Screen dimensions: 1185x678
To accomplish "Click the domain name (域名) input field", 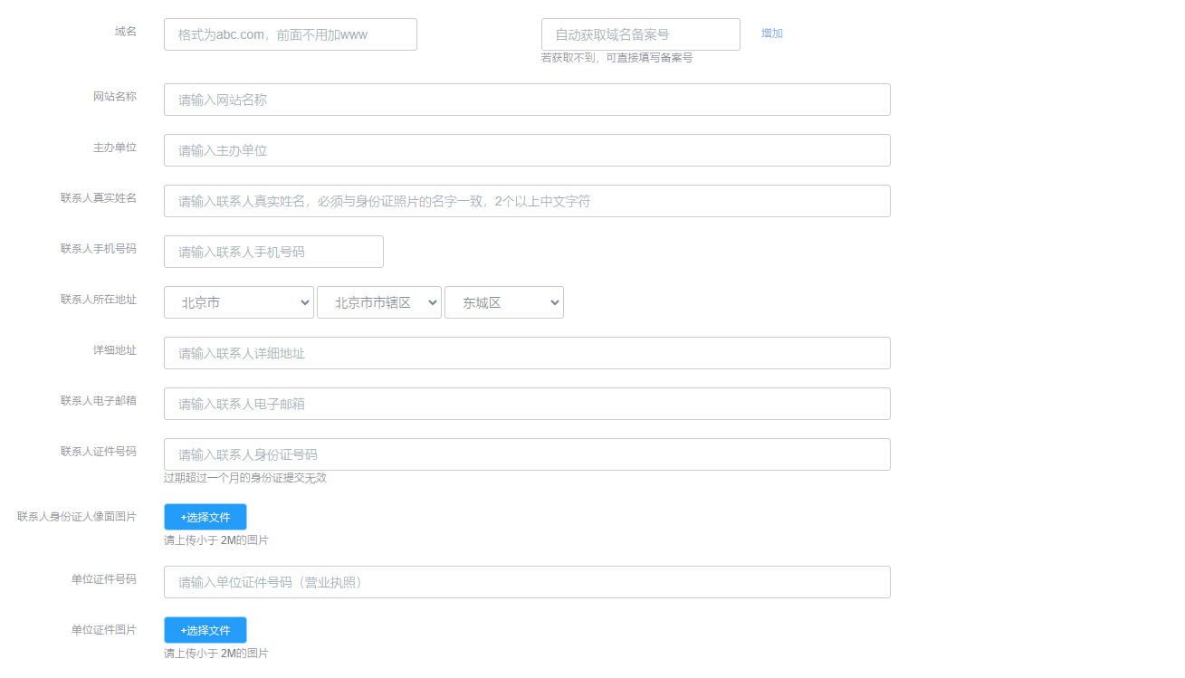I will pyautogui.click(x=291, y=34).
